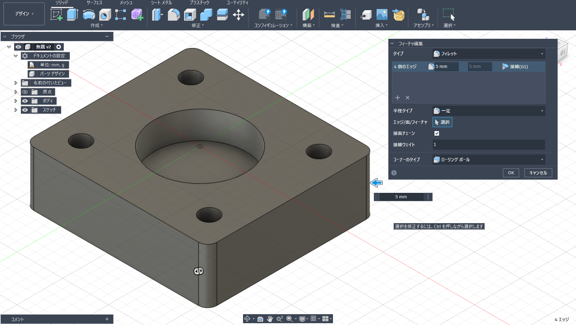Expand the コメント panel with plus

coord(107,319)
